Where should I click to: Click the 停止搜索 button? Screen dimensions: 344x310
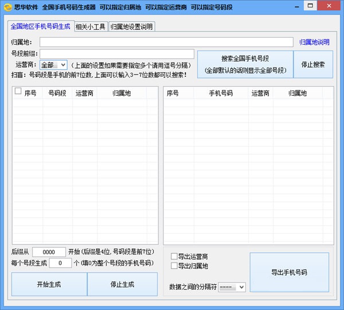coord(313,65)
